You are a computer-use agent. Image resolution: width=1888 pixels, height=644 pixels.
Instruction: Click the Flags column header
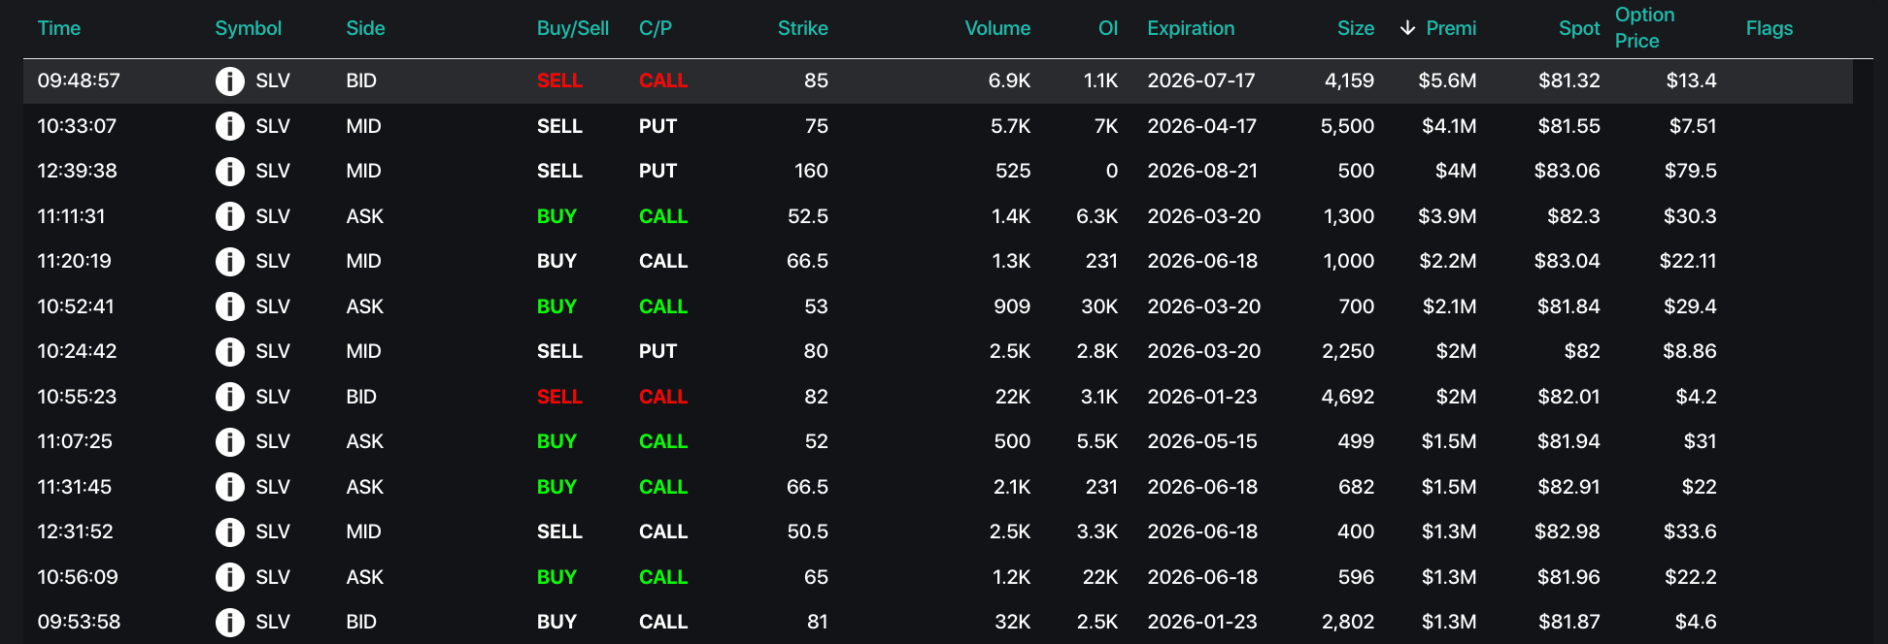coord(1769,29)
